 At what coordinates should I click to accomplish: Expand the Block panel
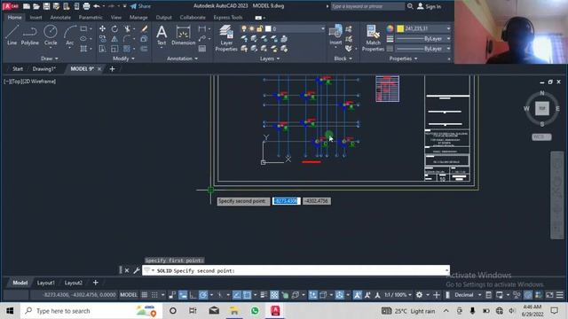[x=343, y=58]
